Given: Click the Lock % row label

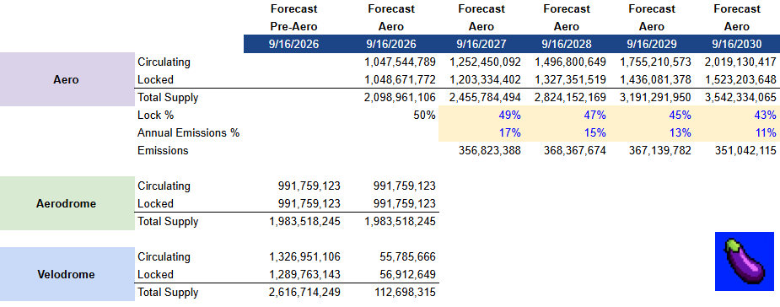Looking at the screenshot, I should pos(156,116).
